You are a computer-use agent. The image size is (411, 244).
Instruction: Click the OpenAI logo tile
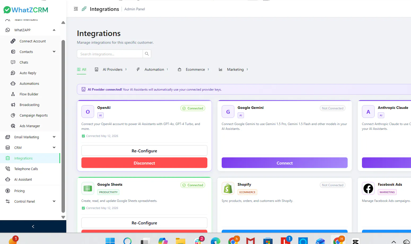88,112
